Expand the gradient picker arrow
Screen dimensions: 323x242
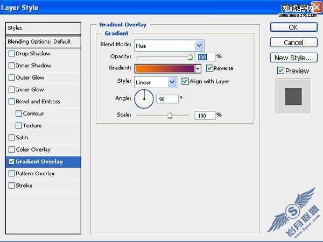(198, 68)
